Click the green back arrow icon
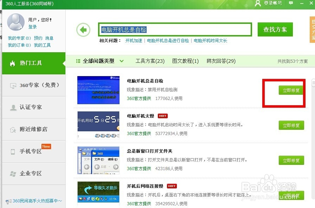This screenshot has width=315, height=208. click(83, 30)
